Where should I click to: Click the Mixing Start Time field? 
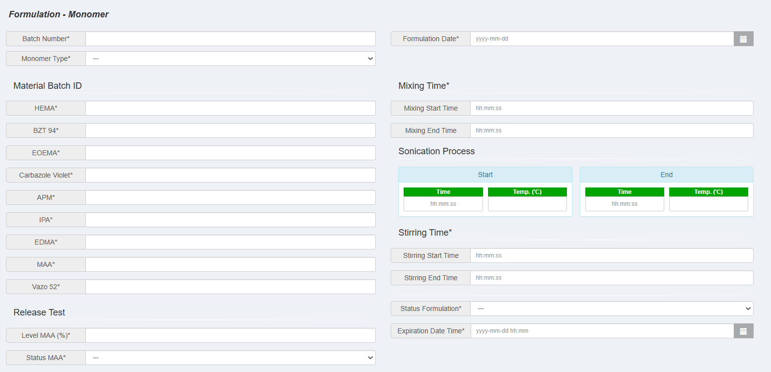pyautogui.click(x=611, y=108)
